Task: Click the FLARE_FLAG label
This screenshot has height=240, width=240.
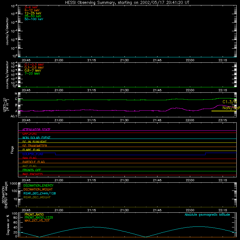Action: pyautogui.click(x=31, y=150)
